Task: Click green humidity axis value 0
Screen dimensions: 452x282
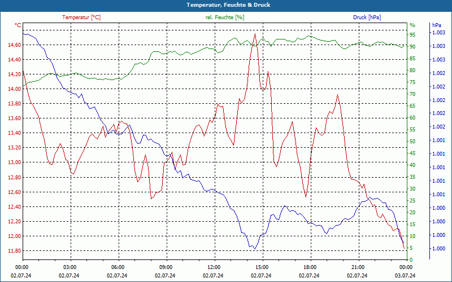Action: tap(411, 260)
